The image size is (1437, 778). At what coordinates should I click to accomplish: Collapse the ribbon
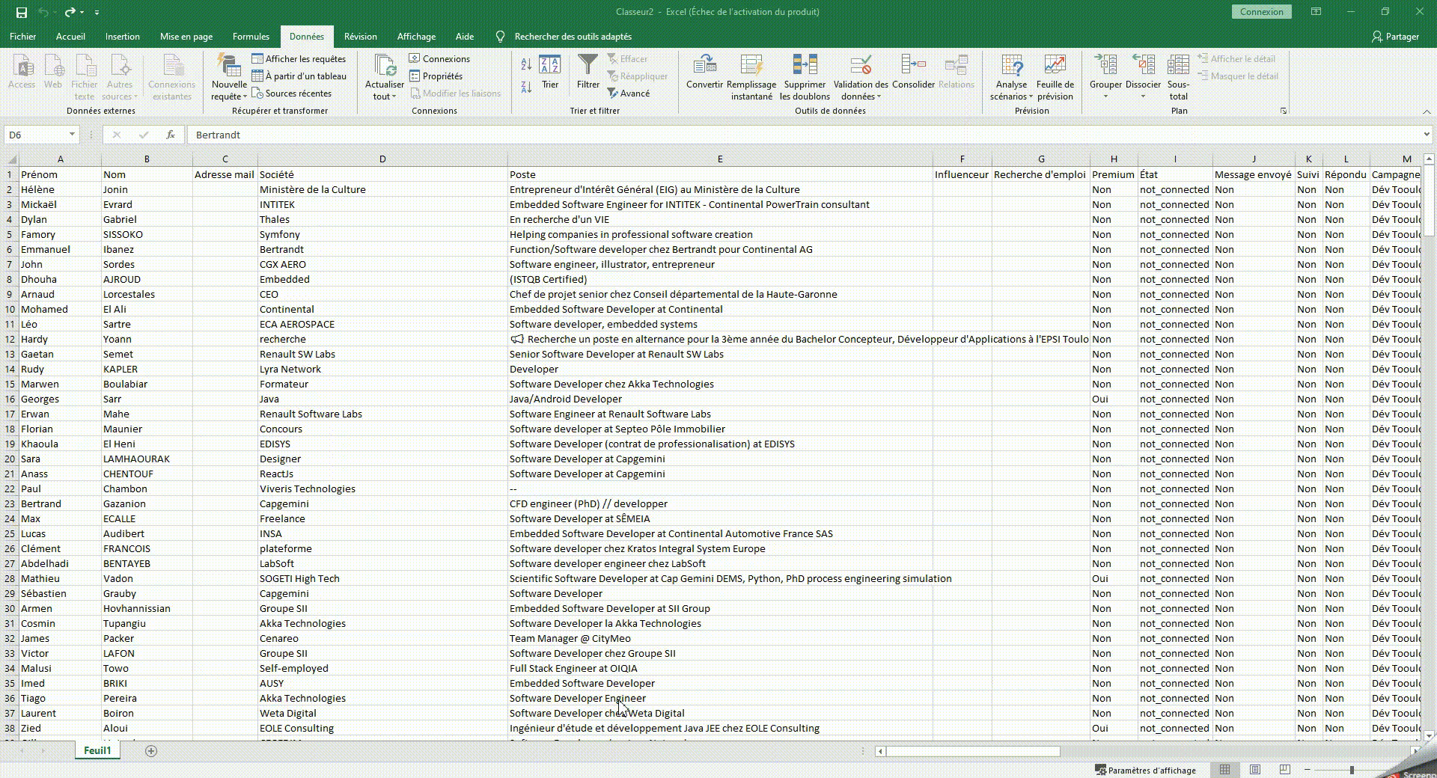pyautogui.click(x=1427, y=111)
